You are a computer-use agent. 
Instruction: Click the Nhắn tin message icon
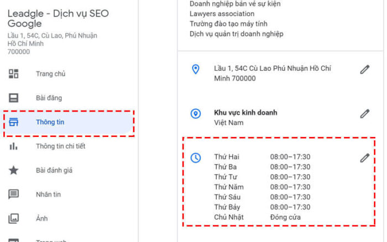coord(14,194)
